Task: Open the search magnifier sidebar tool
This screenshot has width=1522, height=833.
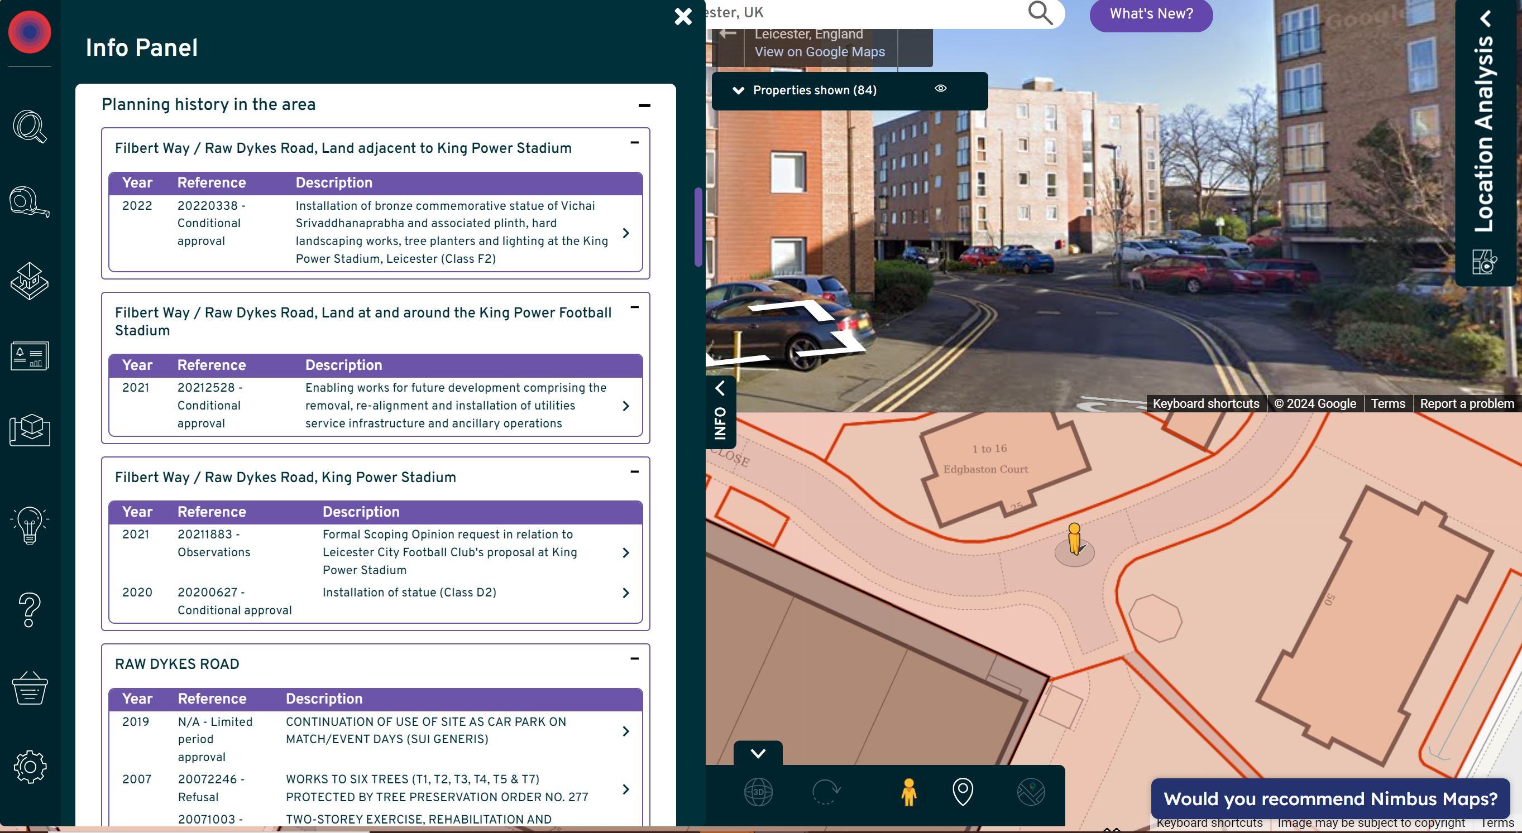Action: pyautogui.click(x=30, y=126)
